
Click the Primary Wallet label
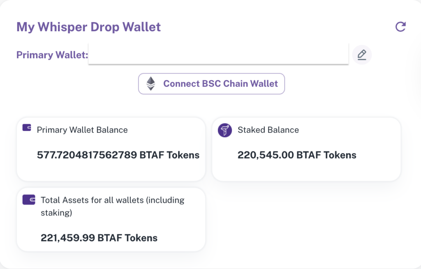click(52, 55)
